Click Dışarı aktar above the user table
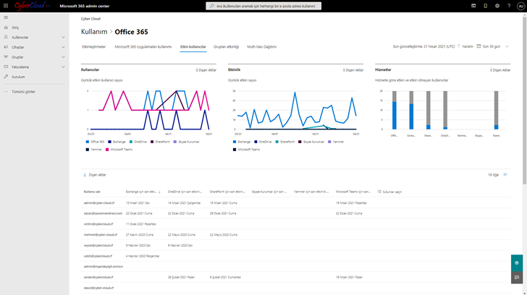Image resolution: width=527 pixels, height=295 pixels. point(95,175)
